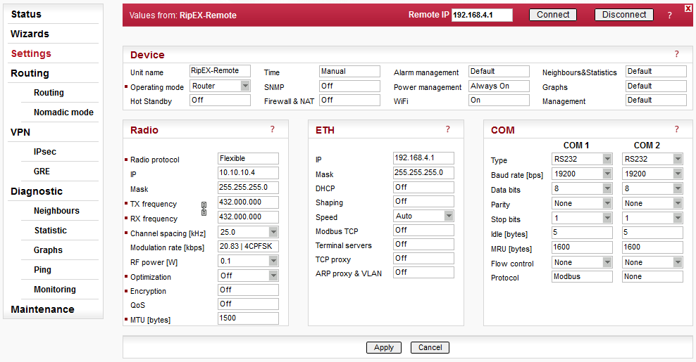Open the Graphs diagnostic page
Viewport: 696px width, 362px height.
coord(48,250)
